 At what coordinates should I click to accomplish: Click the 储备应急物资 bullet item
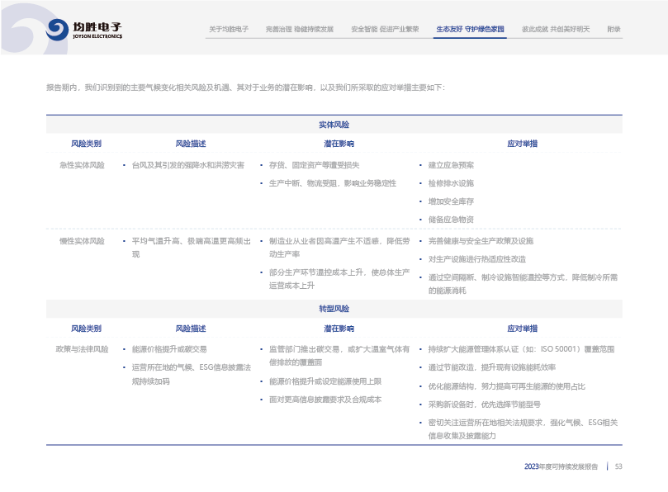click(x=451, y=220)
